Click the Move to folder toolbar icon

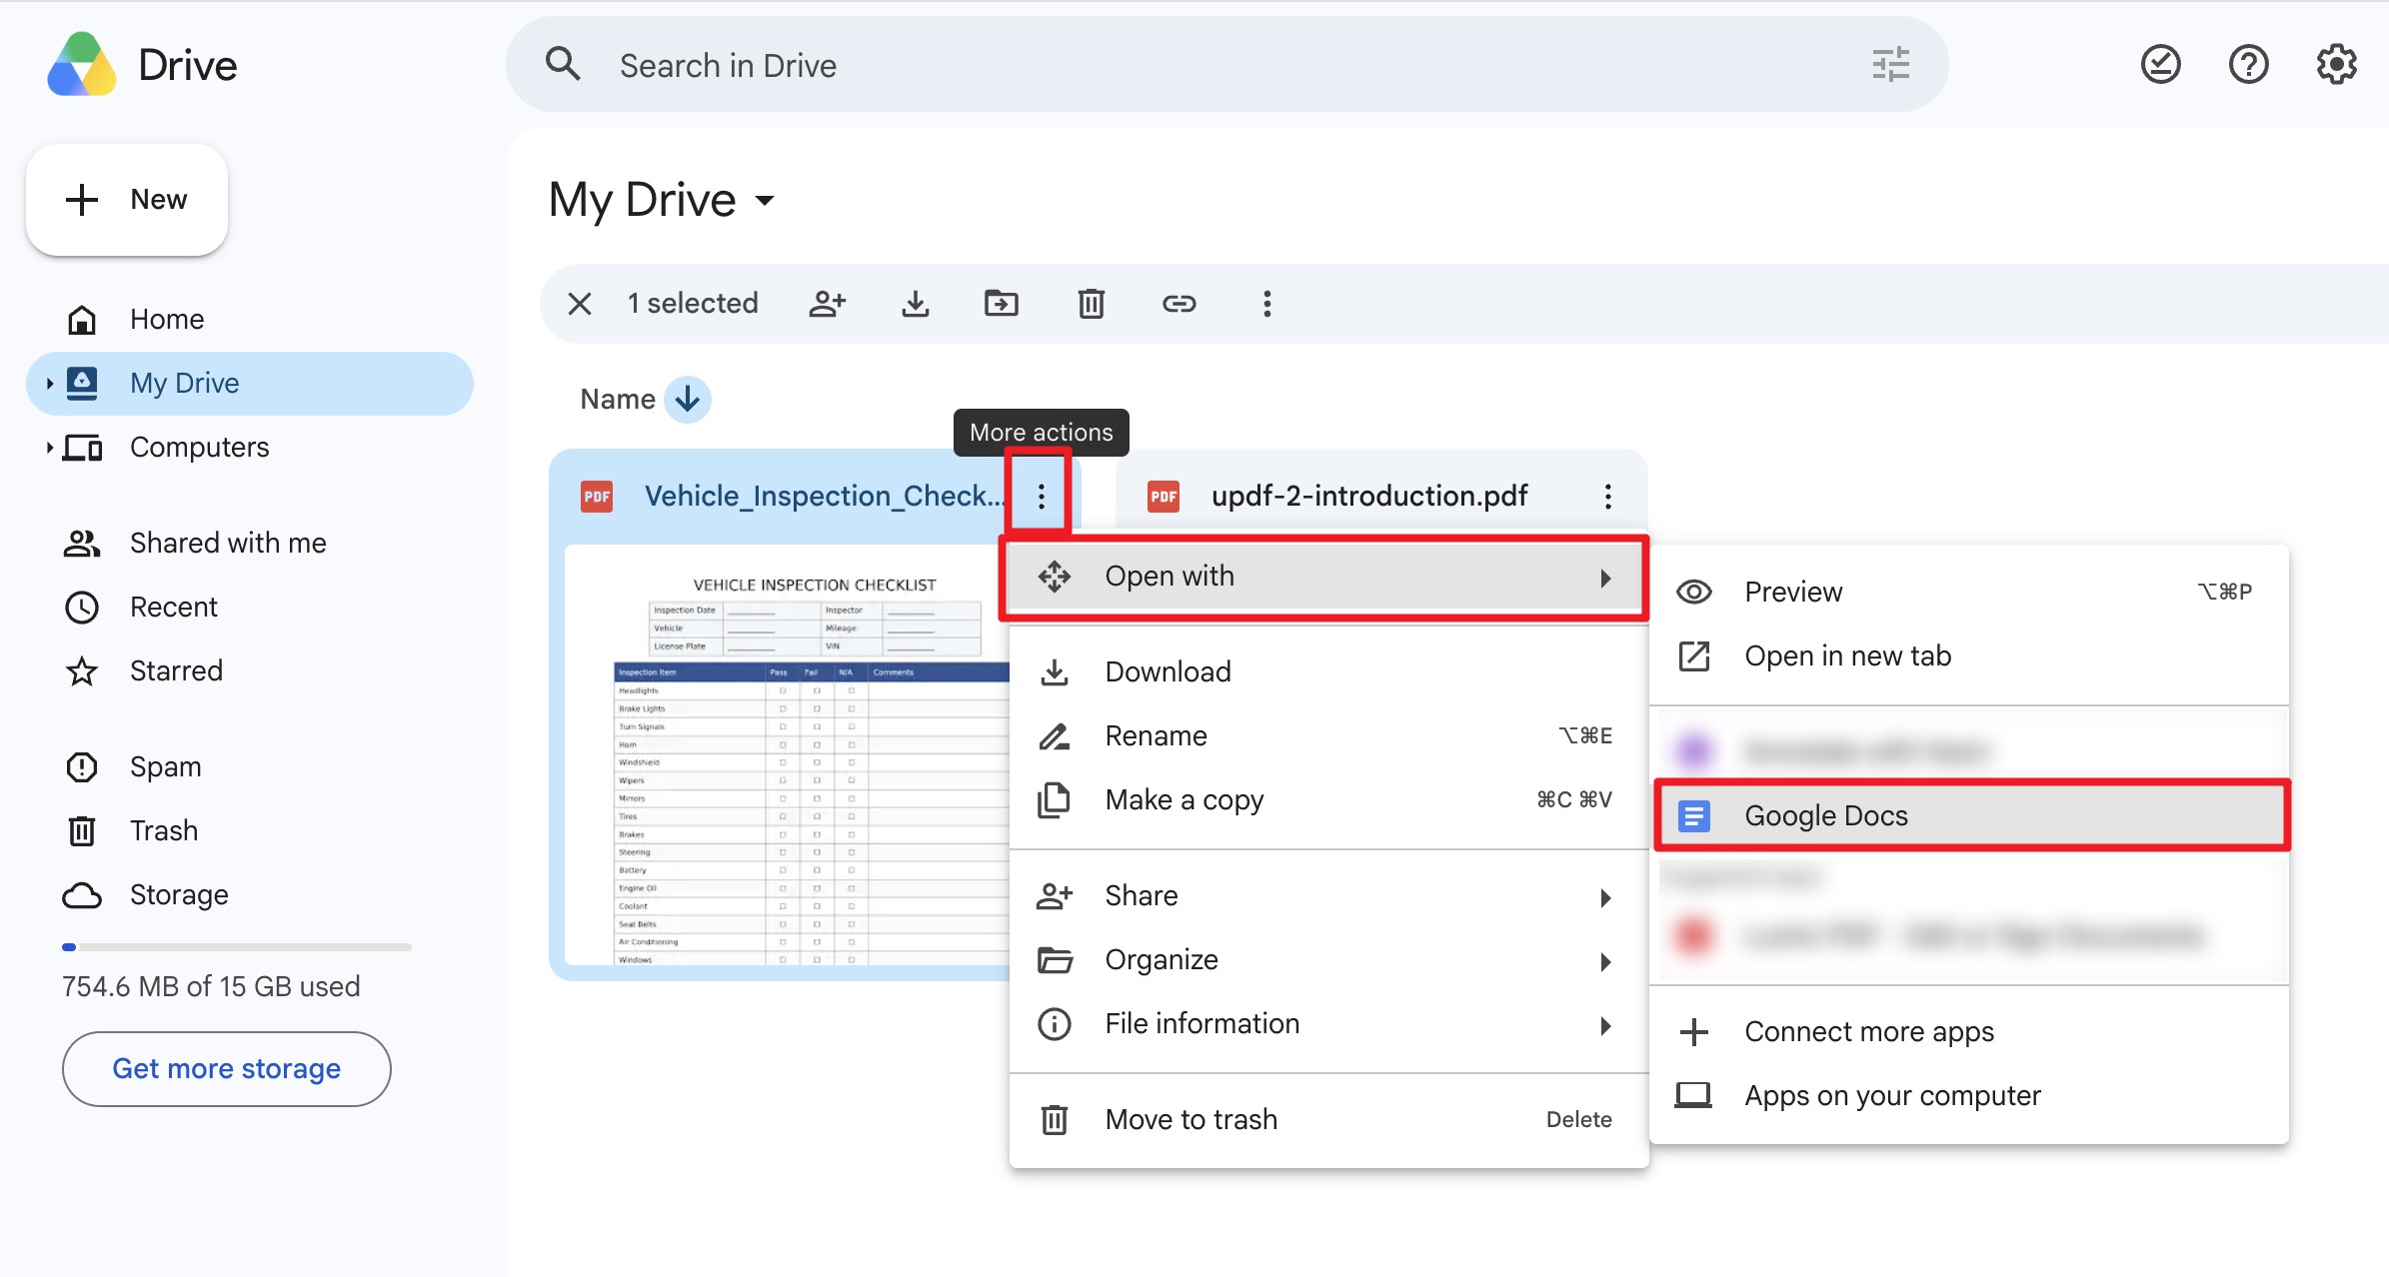point(1002,304)
